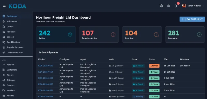Click the Active card box icon
Image resolution: width=207 pixels, height=99 pixels.
click(70, 35)
